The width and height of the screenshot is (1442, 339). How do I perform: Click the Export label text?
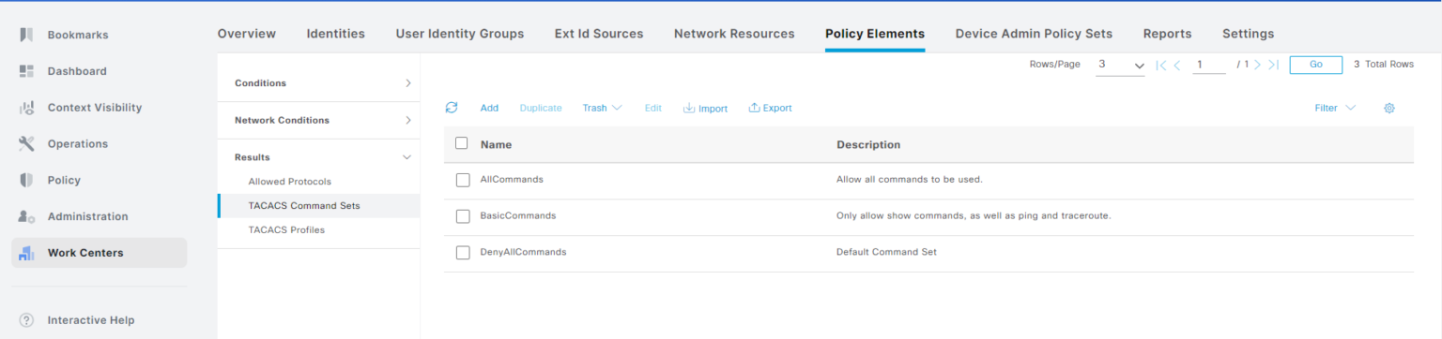(x=777, y=108)
